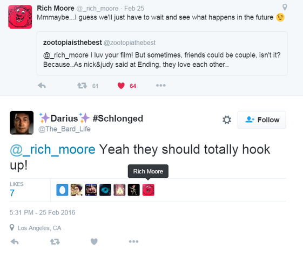This screenshot has height=258, width=303.
Task: Unlike the tweet showing 64 red likes
Action: [121, 86]
